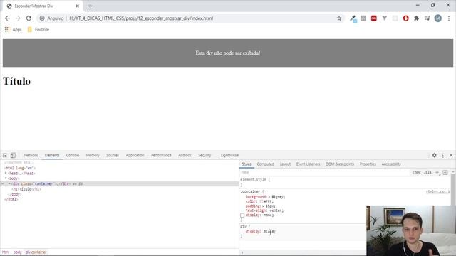
Task: Open the Favorite bookmarks folder
Action: tap(38, 29)
